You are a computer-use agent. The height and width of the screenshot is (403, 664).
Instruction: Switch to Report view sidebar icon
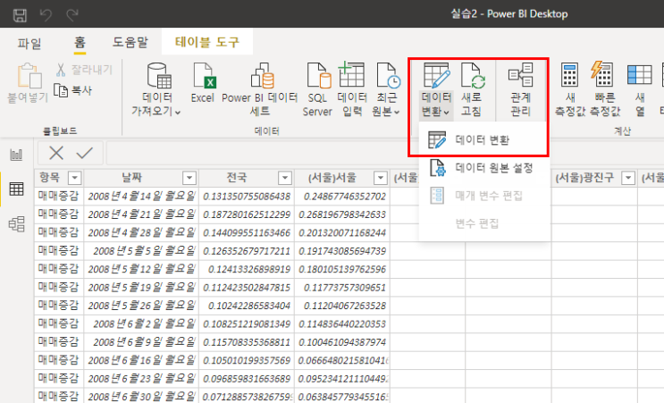(16, 155)
